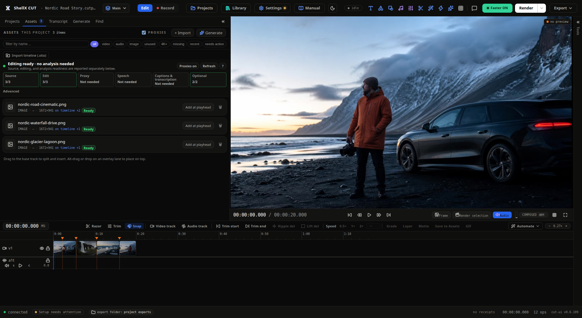Mute the a1t audio track
Viewport: 582px width, 318px height.
(7, 266)
